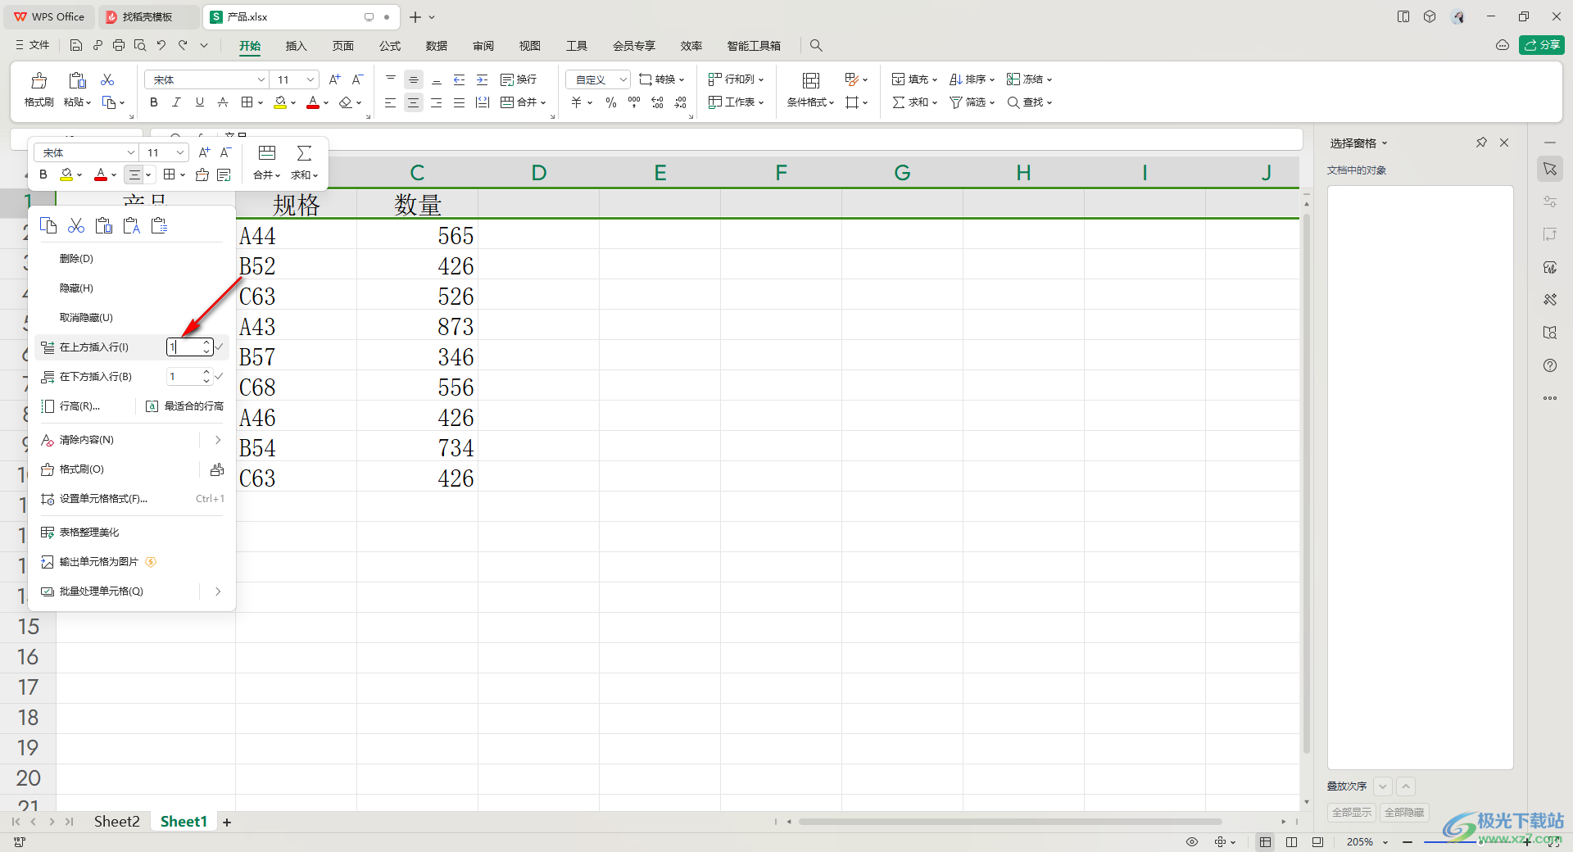Image resolution: width=1573 pixels, height=852 pixels.
Task: Click the redo arrow icon
Action: pos(183,45)
